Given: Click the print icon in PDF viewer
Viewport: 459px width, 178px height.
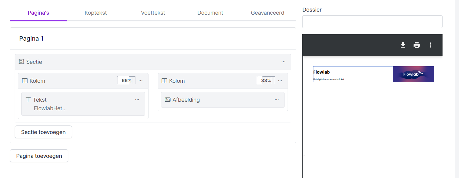Looking at the screenshot, I should (417, 45).
